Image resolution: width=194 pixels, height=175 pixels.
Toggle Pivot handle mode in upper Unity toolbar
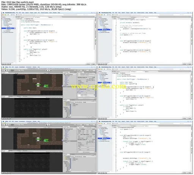17,70
